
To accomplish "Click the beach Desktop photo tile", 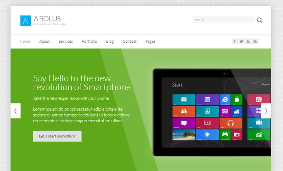I will 184,135.
